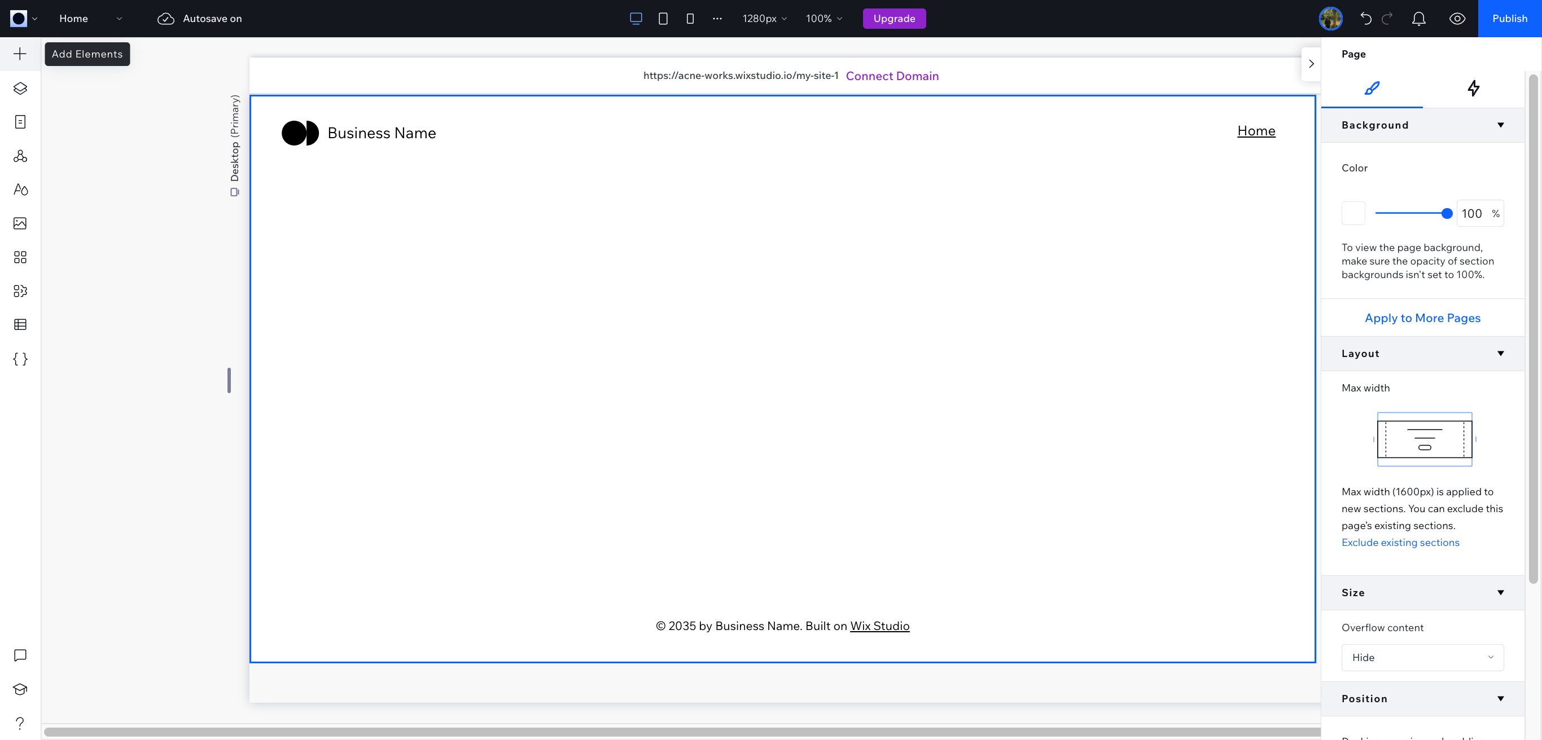Screen dimensions: 1542x740
Task: Open the Site Styles typography icon
Action: click(20, 190)
